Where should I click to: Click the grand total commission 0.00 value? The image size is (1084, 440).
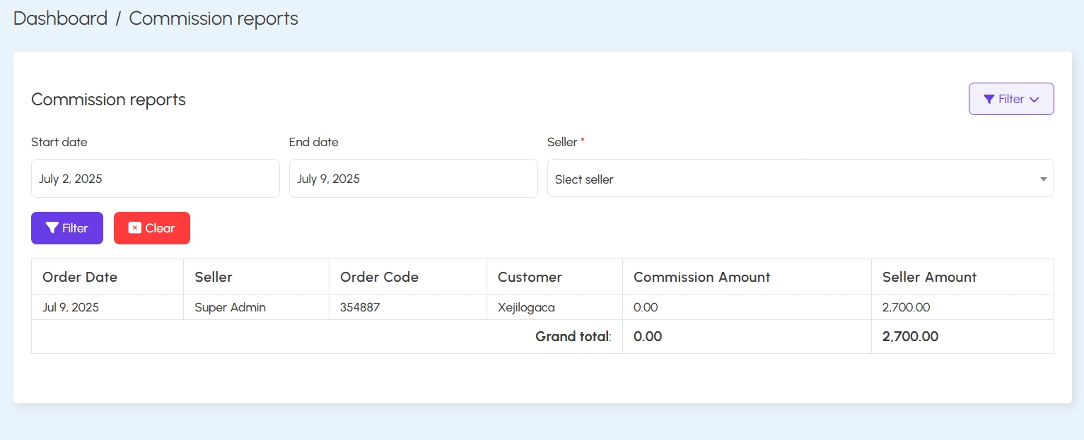coord(648,336)
